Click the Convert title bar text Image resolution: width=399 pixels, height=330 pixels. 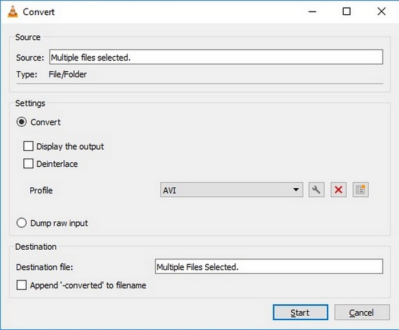coord(39,12)
